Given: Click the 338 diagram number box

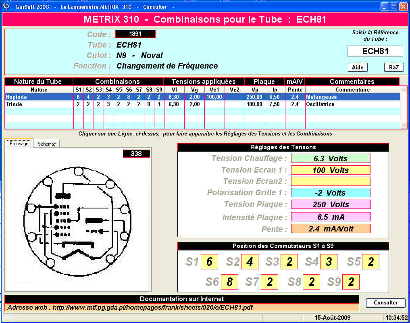Looking at the screenshot, I should click(136, 154).
